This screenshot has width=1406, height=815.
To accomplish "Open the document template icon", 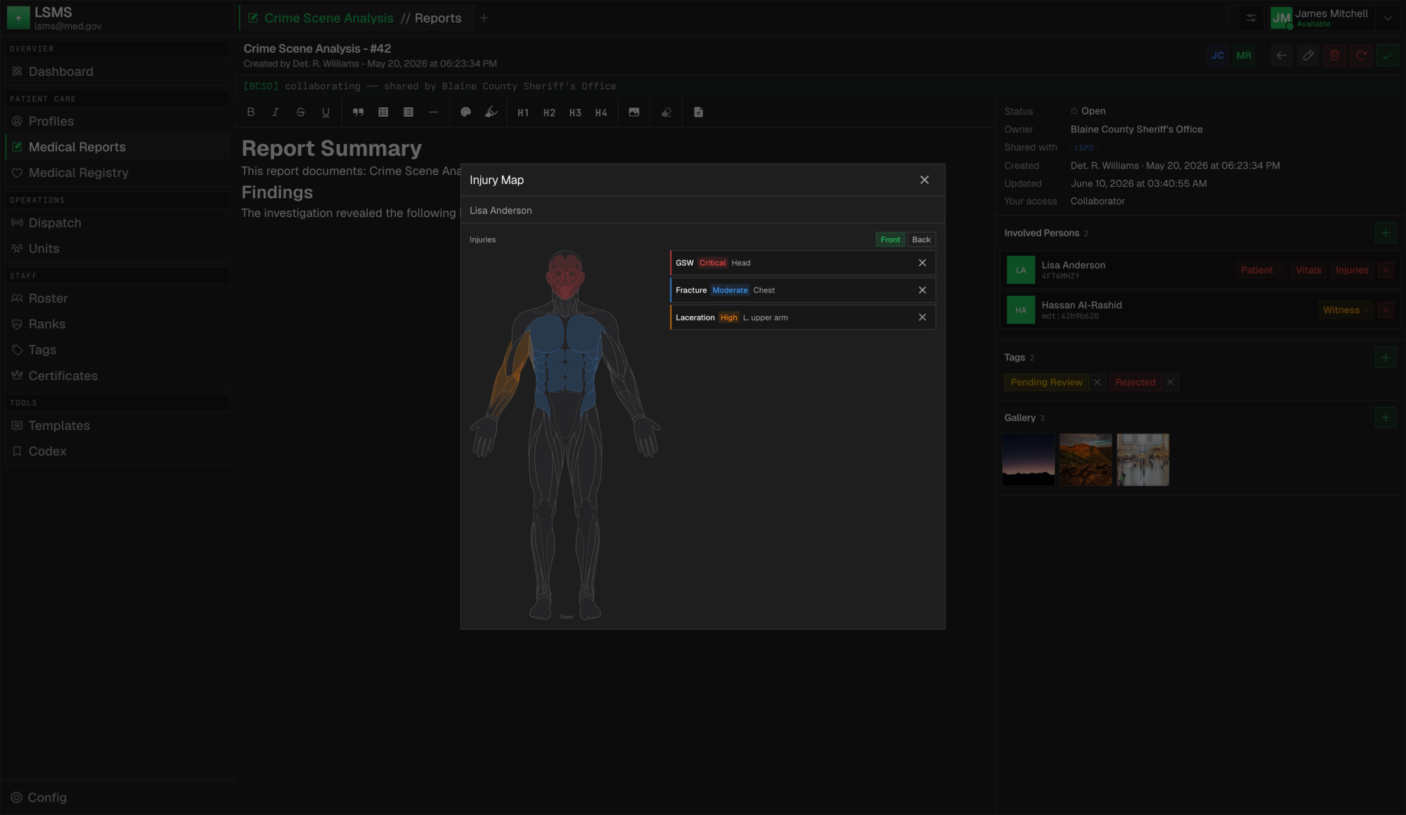I will (699, 112).
